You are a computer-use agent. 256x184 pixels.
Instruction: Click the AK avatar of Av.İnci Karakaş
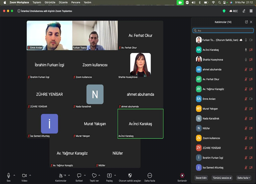[x=199, y=50]
